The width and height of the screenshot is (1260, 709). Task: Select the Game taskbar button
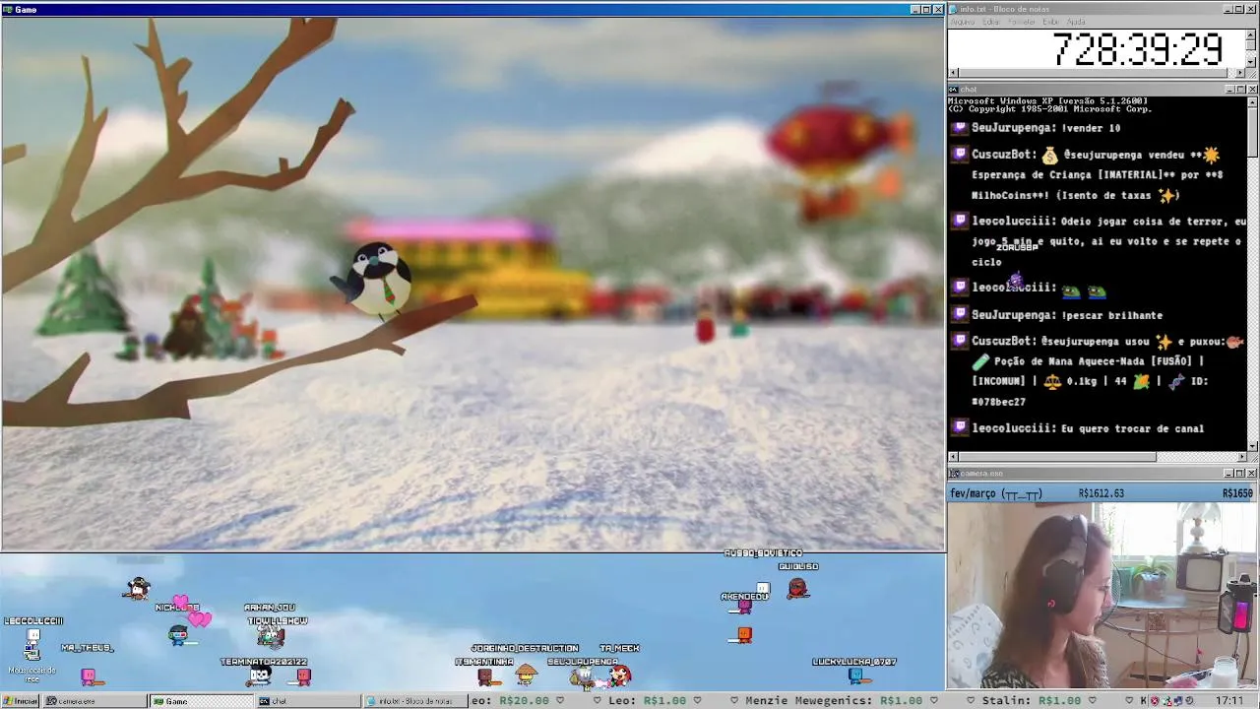click(x=201, y=701)
